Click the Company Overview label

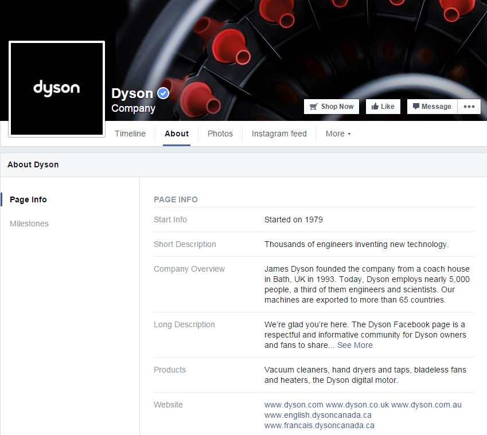pos(189,269)
